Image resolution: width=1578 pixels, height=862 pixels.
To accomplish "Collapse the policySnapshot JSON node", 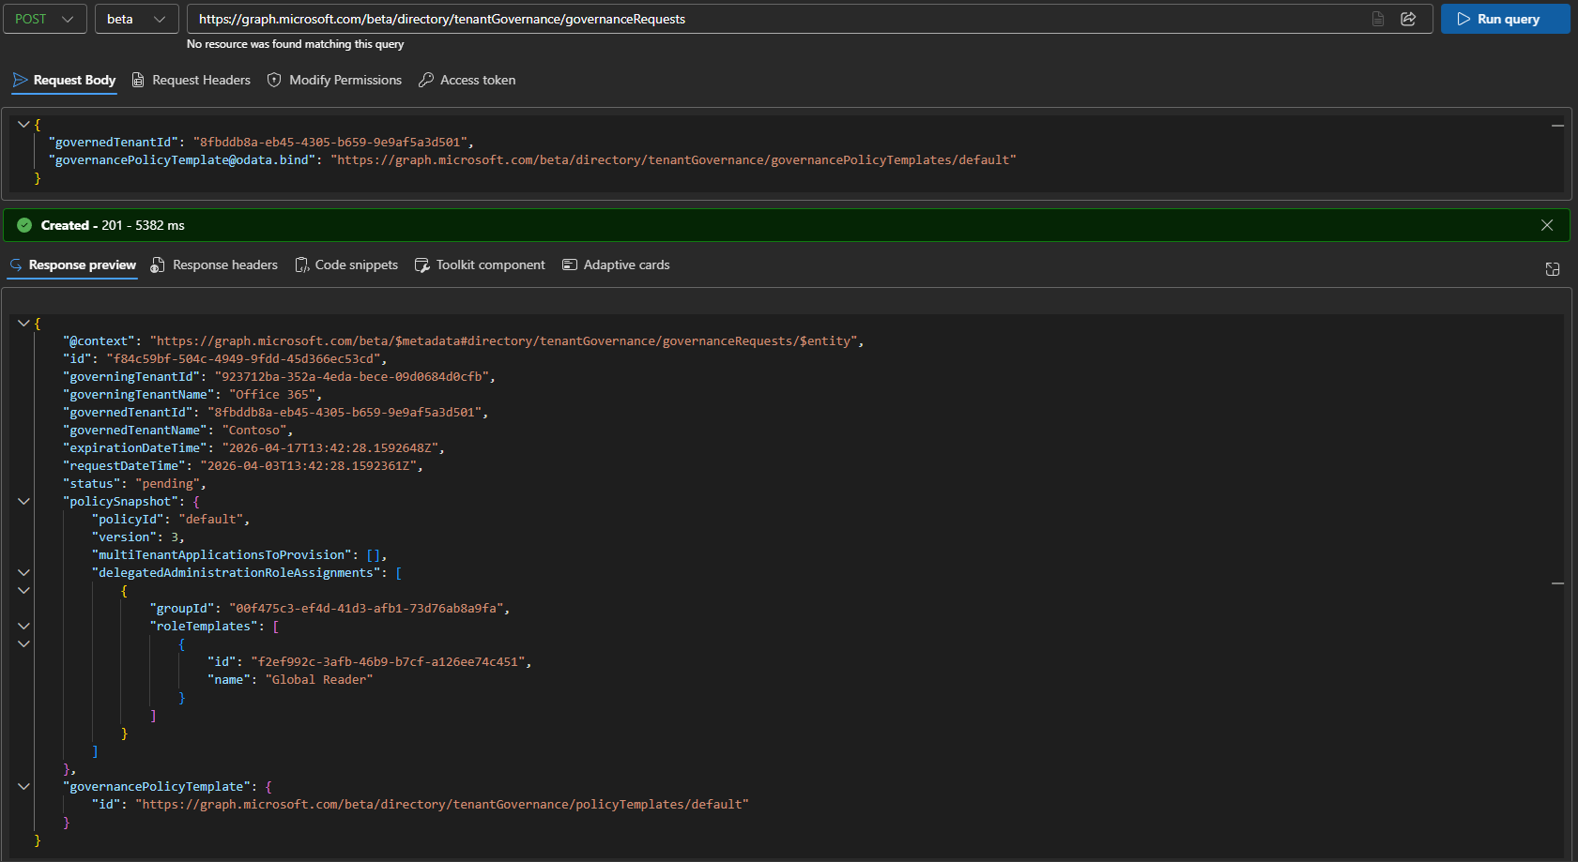I will [x=23, y=502].
